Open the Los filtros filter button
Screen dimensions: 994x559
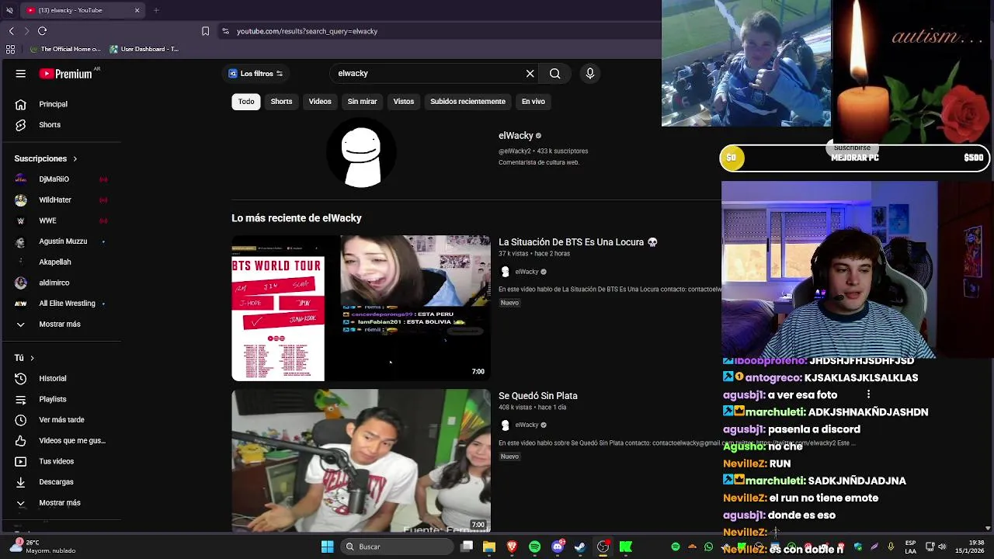[x=256, y=74]
